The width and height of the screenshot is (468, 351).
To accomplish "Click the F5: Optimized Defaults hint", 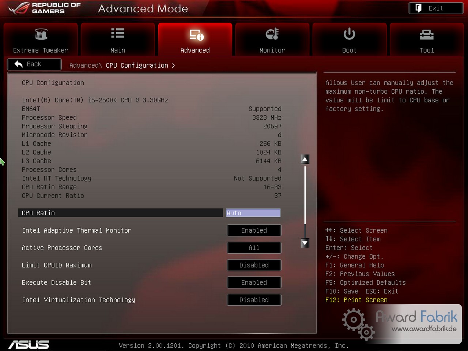I will [365, 282].
